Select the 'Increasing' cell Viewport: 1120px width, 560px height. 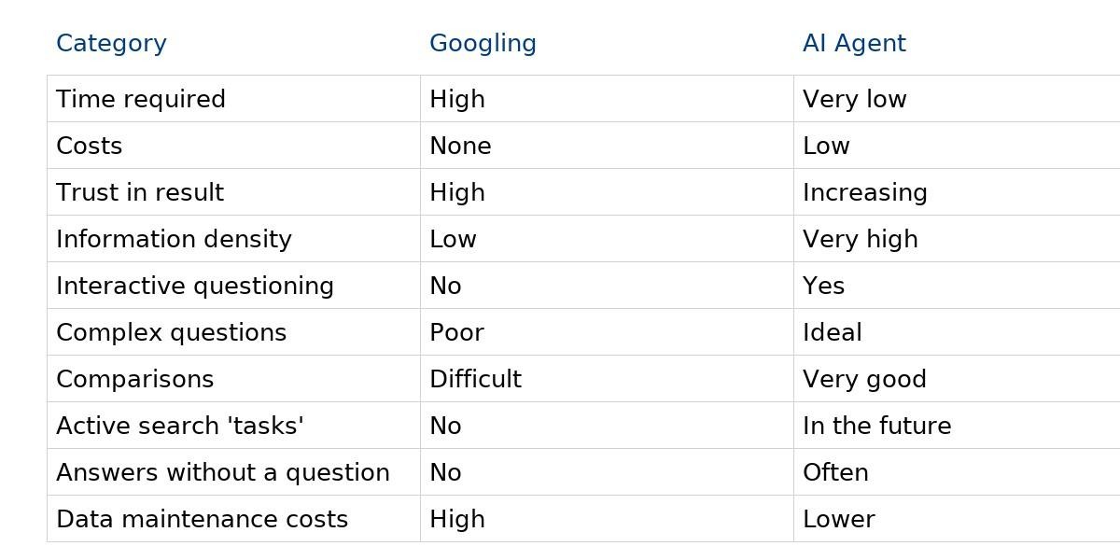coord(864,192)
